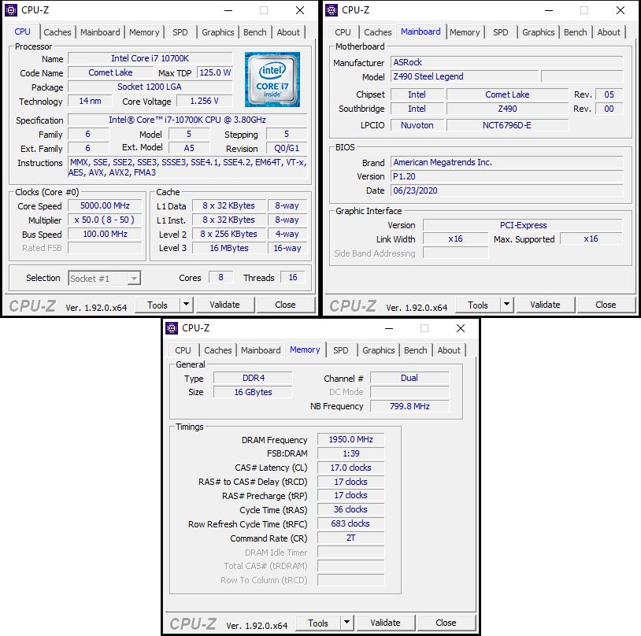Minimize the Memory CPU-Z window
This screenshot has width=641, height=636.
click(x=389, y=328)
